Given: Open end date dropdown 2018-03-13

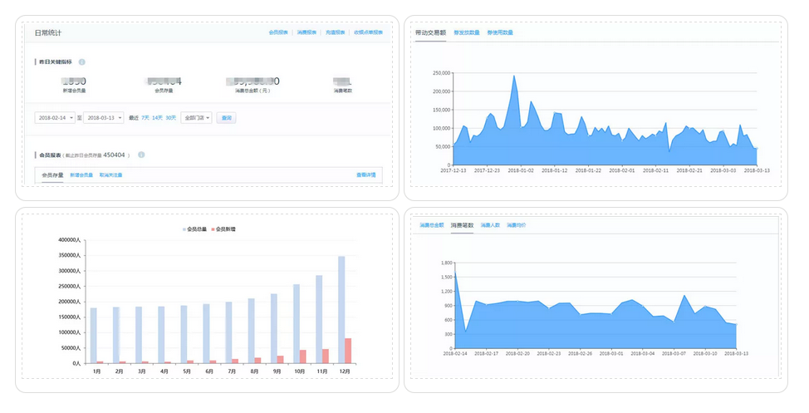Looking at the screenshot, I should click(x=103, y=118).
